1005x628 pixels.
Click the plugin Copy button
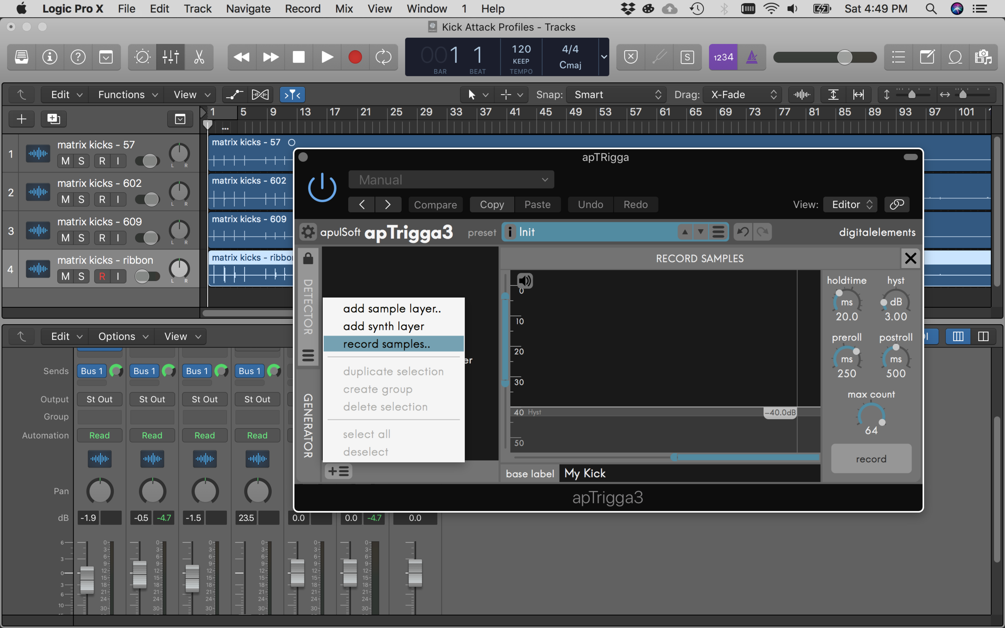click(x=492, y=205)
